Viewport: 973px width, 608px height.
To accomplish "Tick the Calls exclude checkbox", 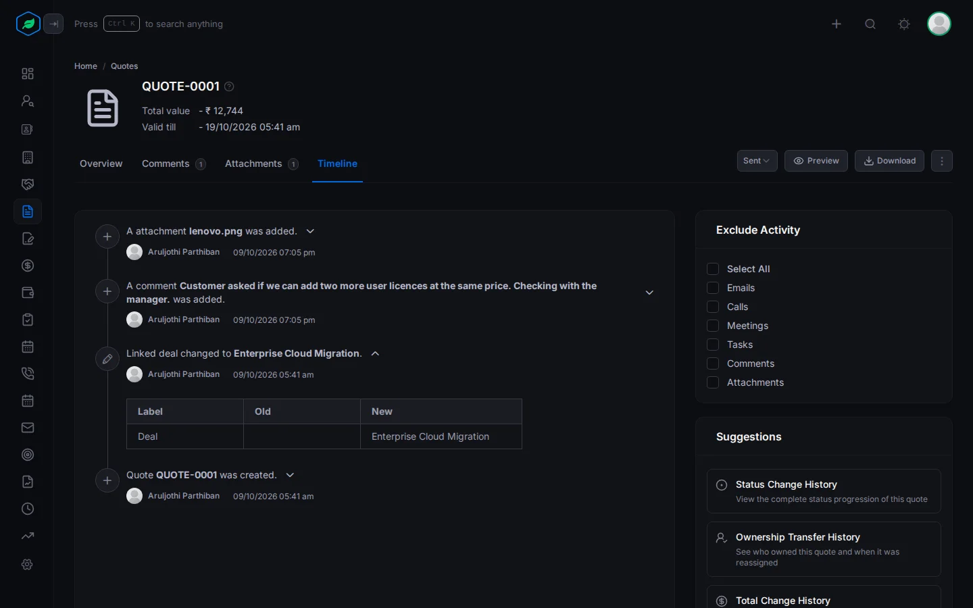I will (x=712, y=307).
